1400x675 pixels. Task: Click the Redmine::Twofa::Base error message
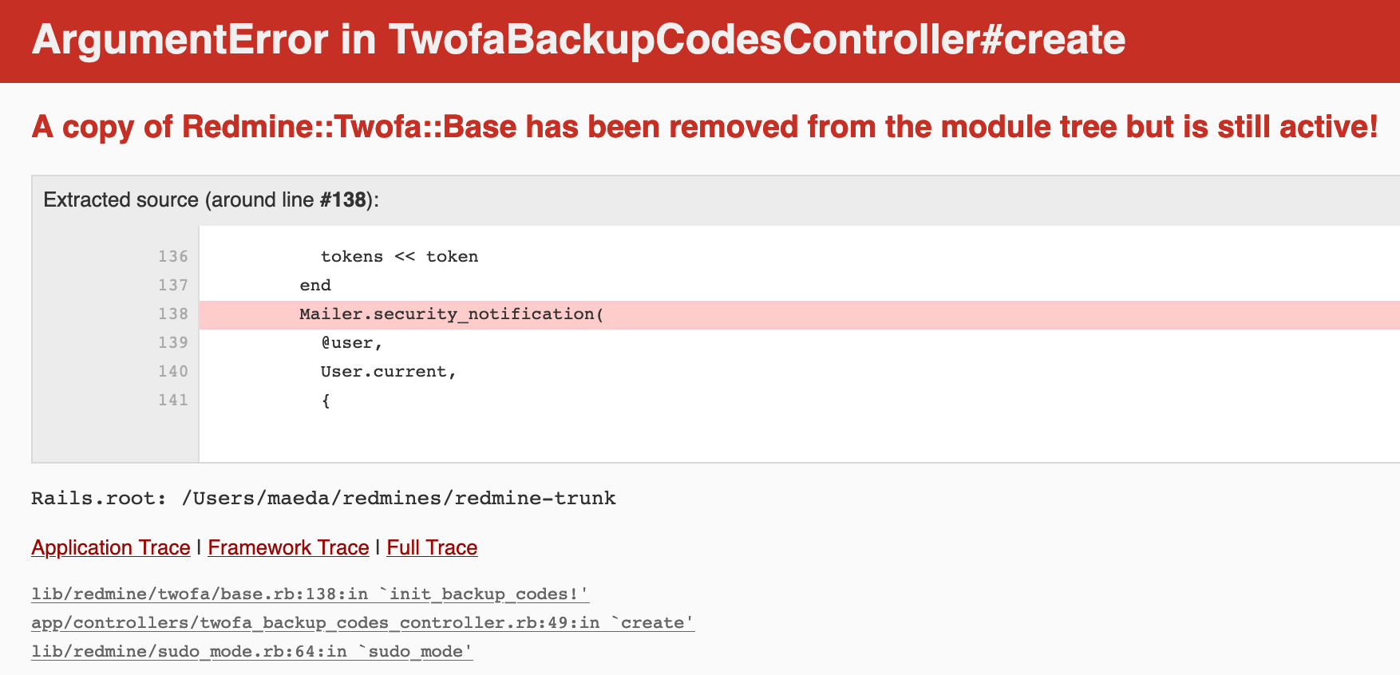coord(705,127)
